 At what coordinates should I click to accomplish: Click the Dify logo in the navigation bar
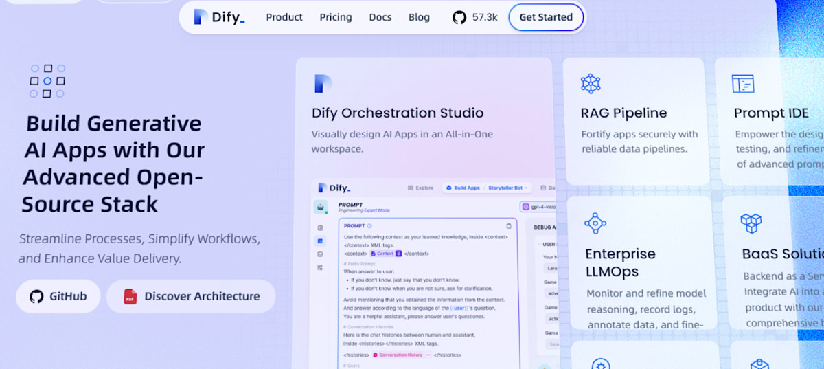[x=218, y=17]
